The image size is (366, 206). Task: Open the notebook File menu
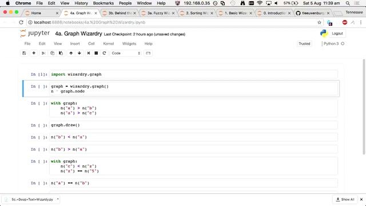[x=27, y=43]
